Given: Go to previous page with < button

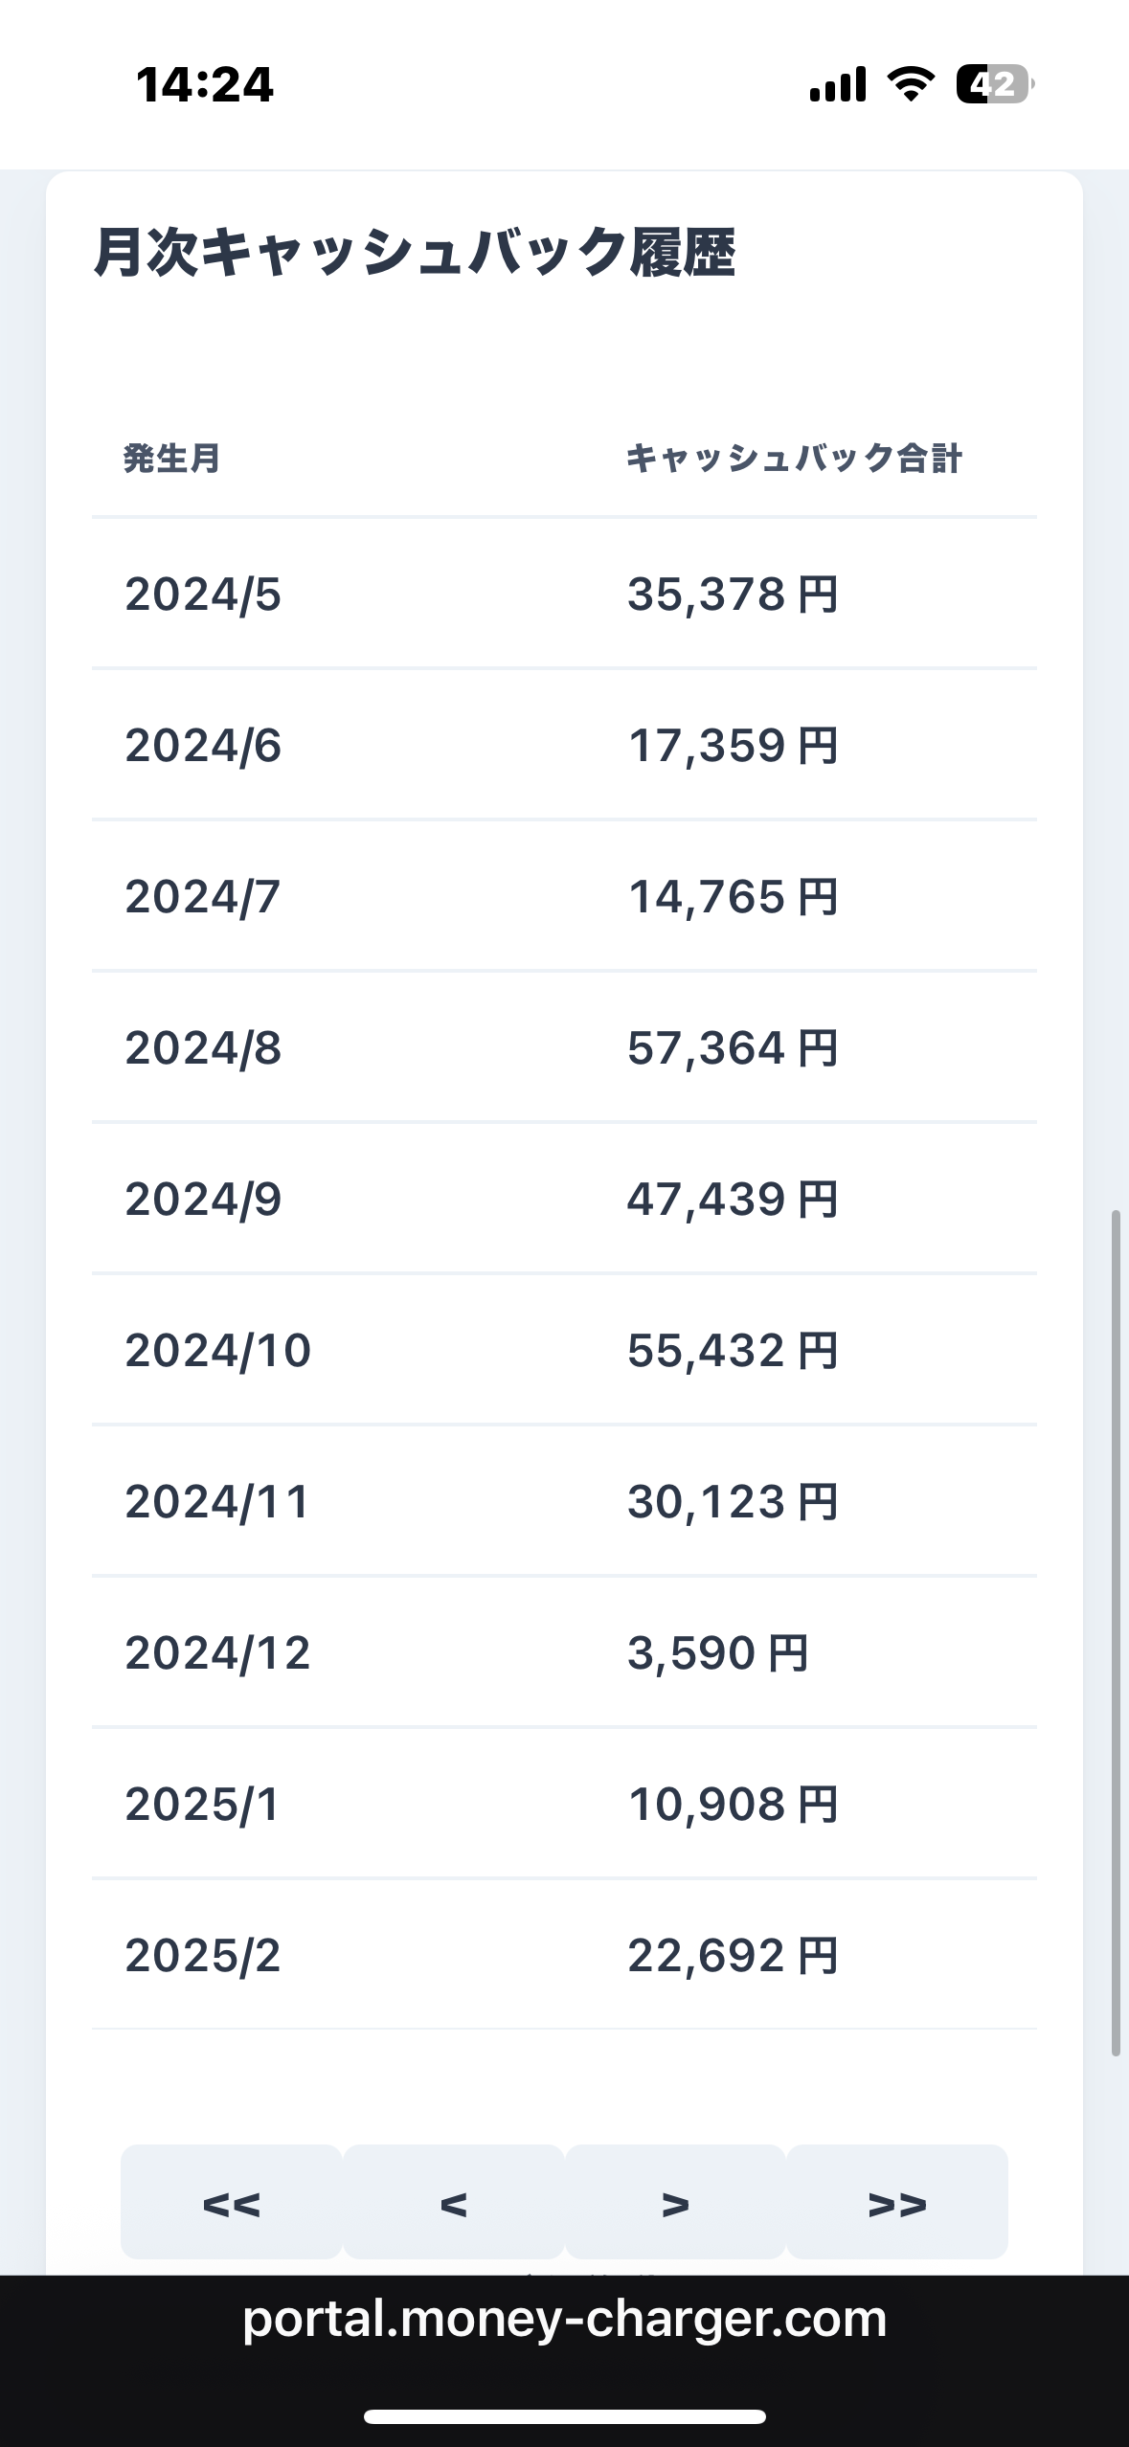Looking at the screenshot, I should tap(453, 2203).
